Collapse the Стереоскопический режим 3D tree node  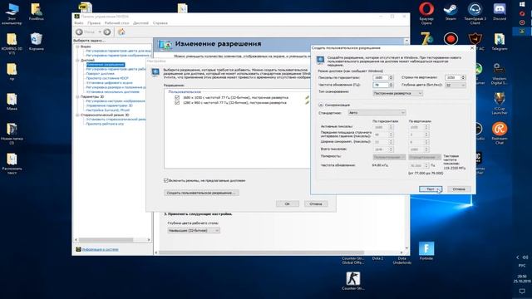pos(77,115)
